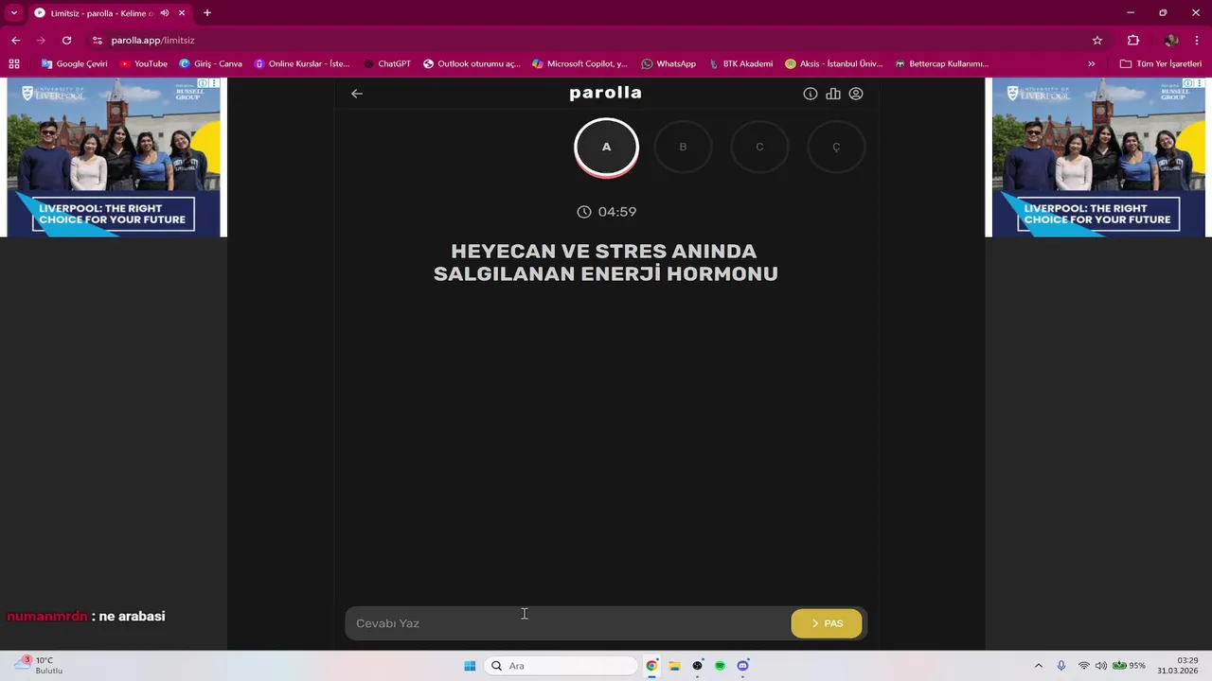Viewport: 1212px width, 681px height.
Task: Click the taskbar Ara search box
Action: [x=561, y=666]
